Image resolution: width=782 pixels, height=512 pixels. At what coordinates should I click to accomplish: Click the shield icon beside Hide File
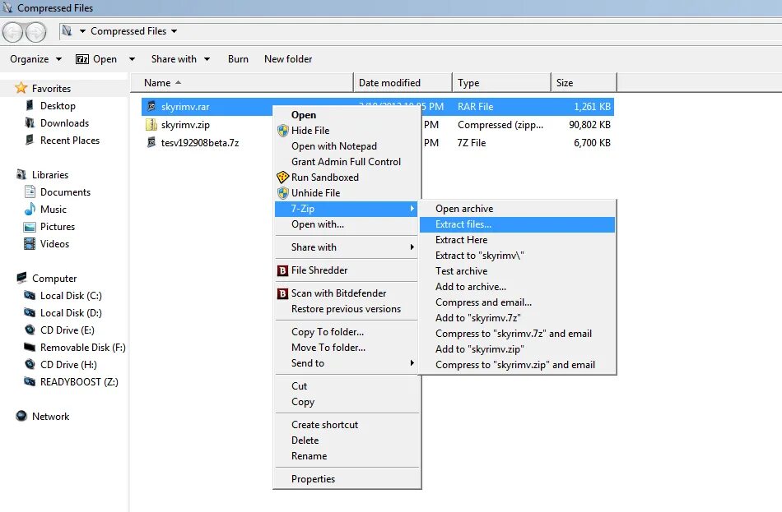point(283,131)
